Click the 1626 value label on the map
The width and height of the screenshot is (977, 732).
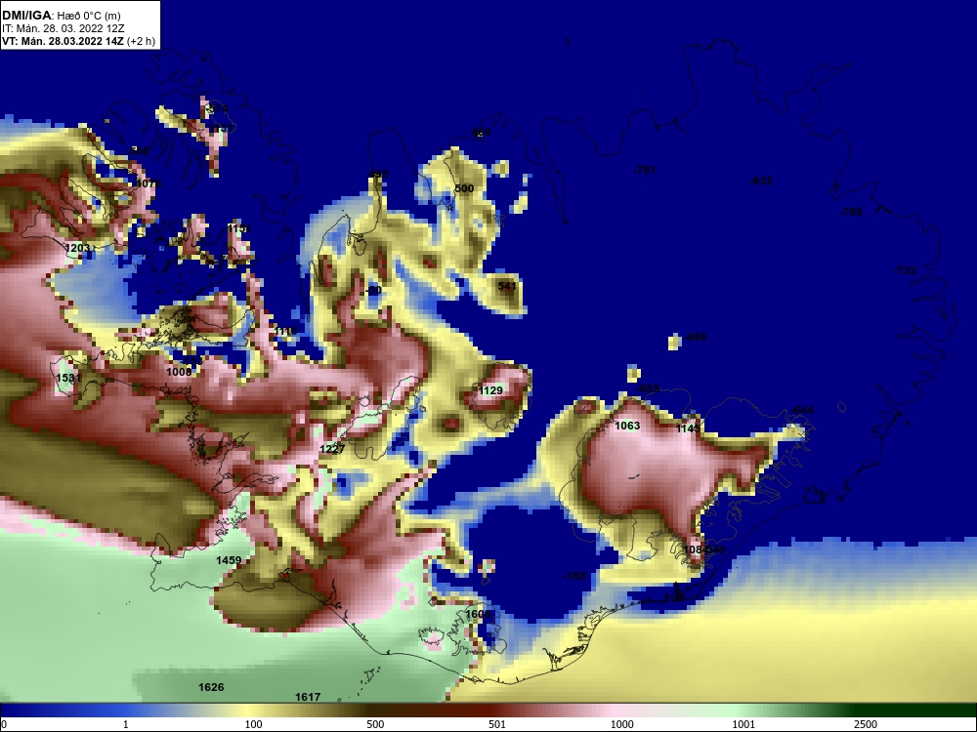click(211, 687)
